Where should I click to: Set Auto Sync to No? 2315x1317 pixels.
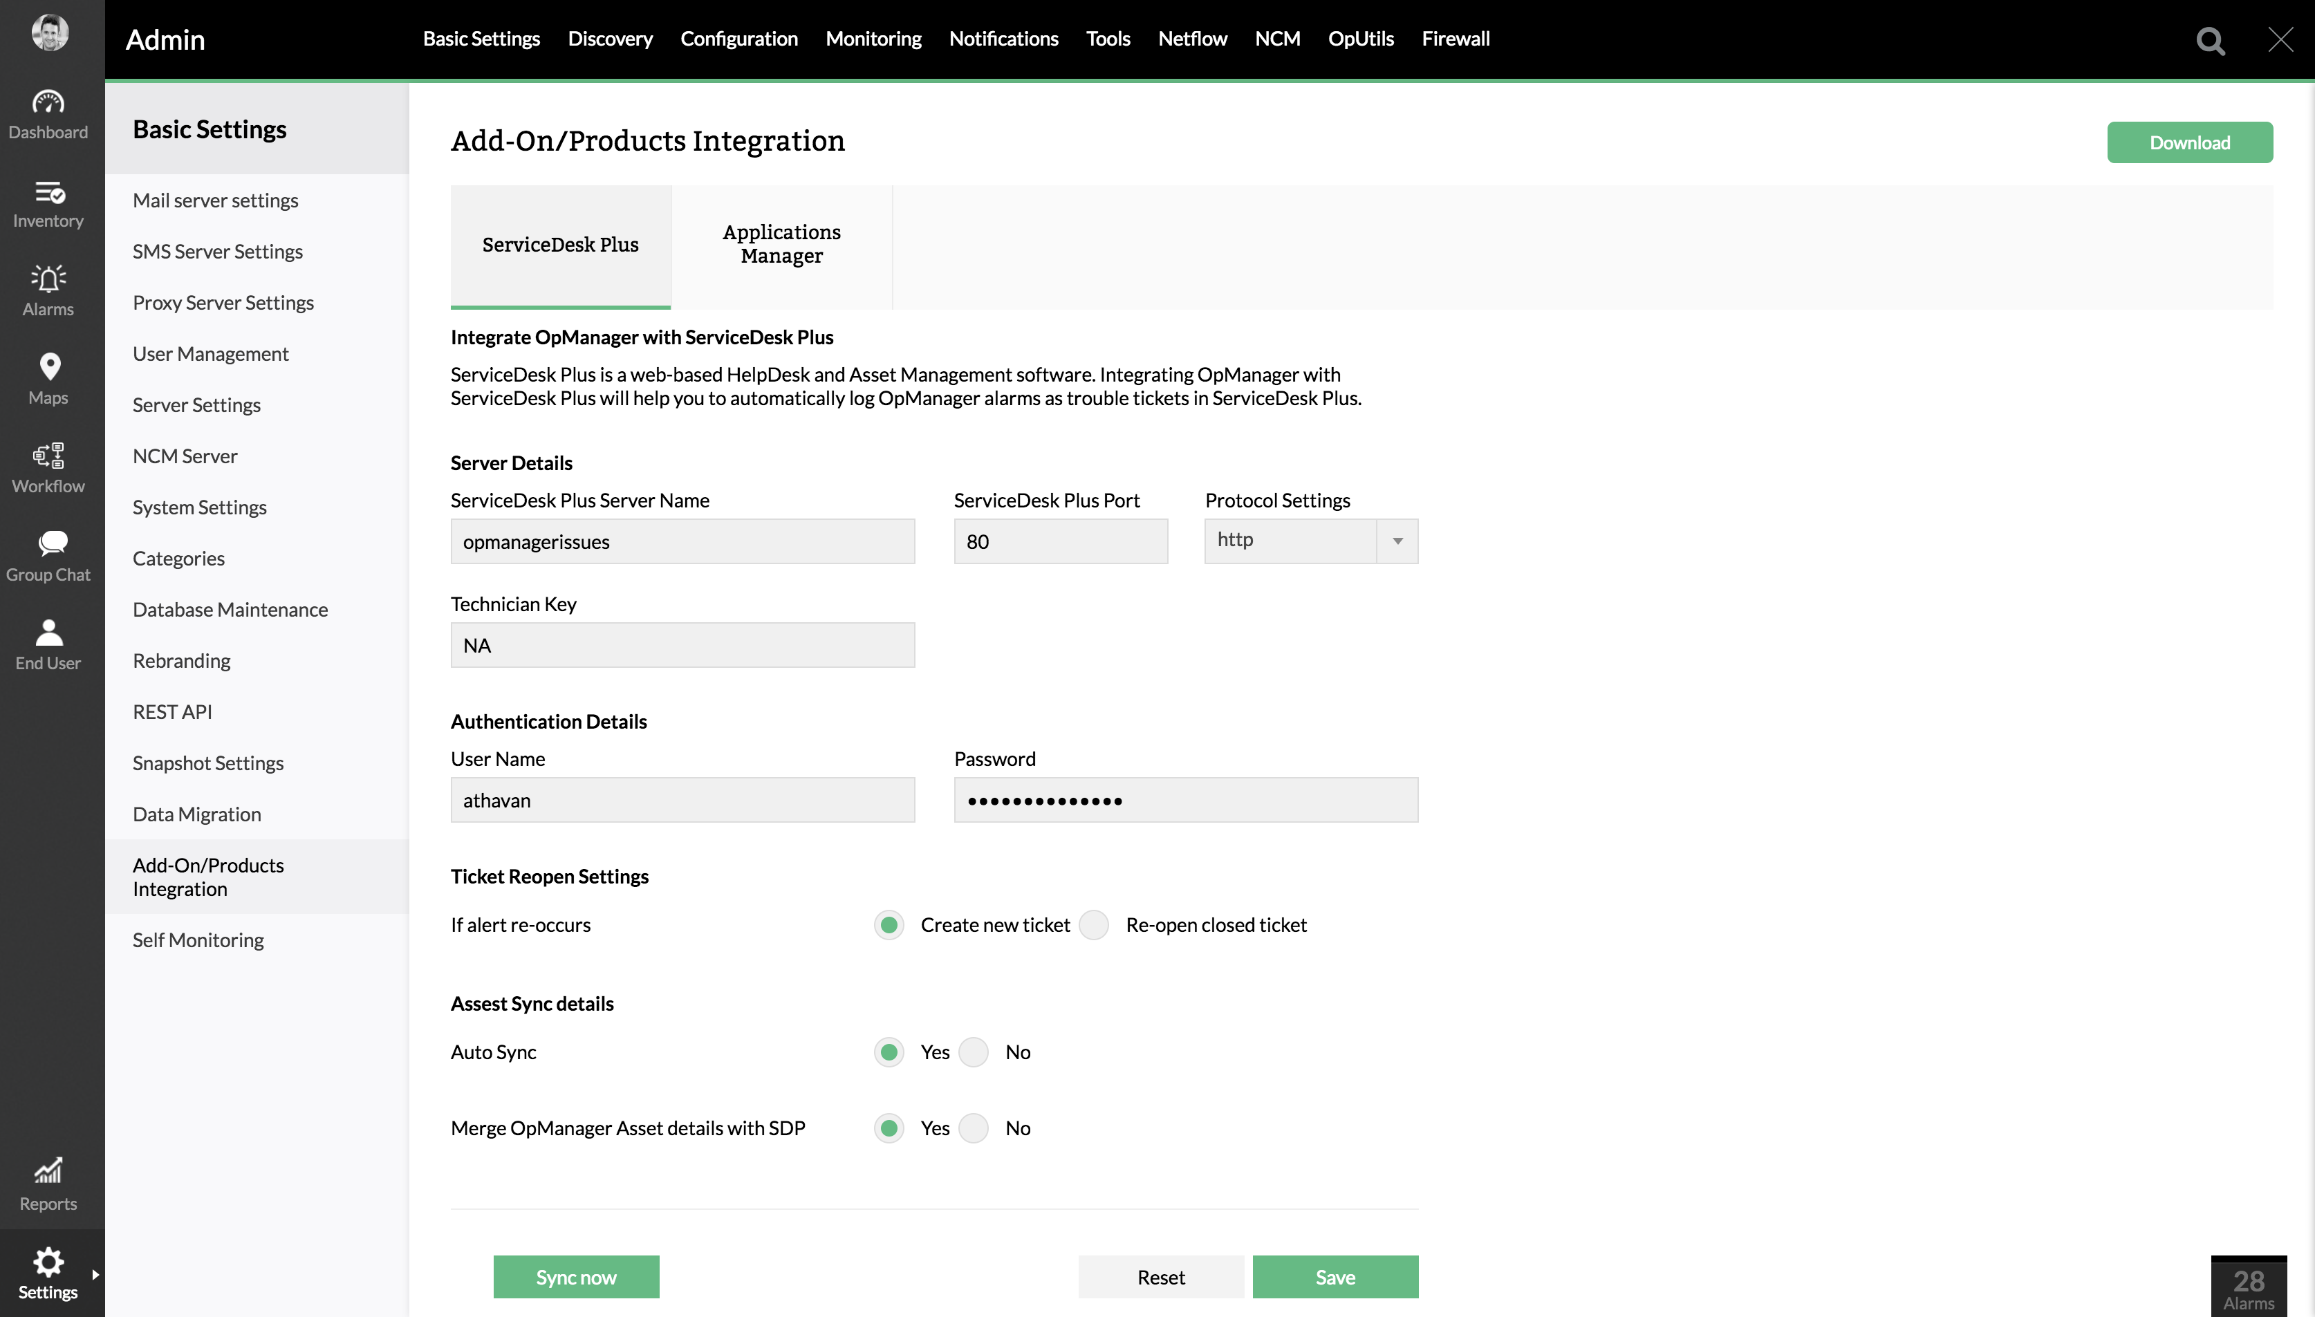[x=974, y=1052]
